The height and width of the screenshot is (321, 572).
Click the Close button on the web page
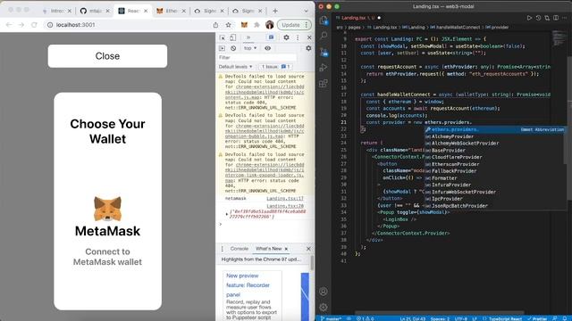point(107,56)
